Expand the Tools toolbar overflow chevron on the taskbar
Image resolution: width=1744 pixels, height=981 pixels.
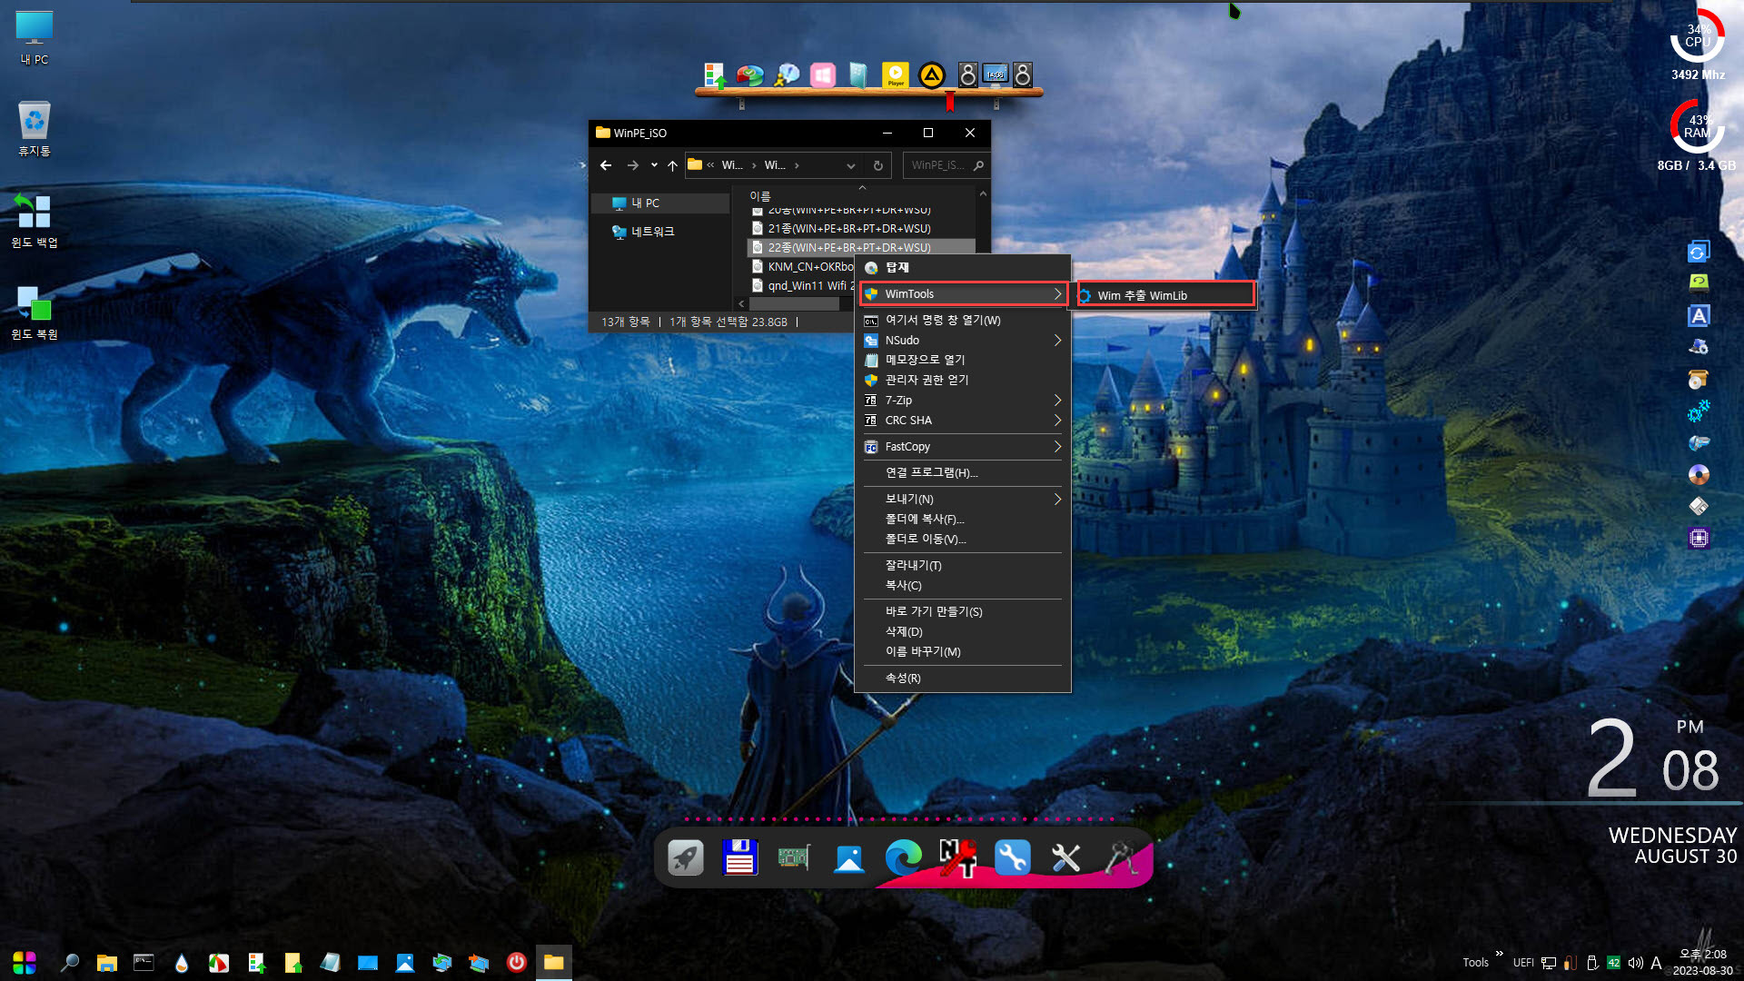(1499, 954)
